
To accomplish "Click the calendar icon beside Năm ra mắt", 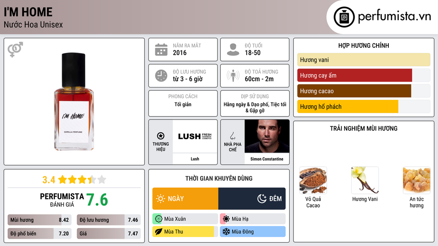I will coord(161,50).
